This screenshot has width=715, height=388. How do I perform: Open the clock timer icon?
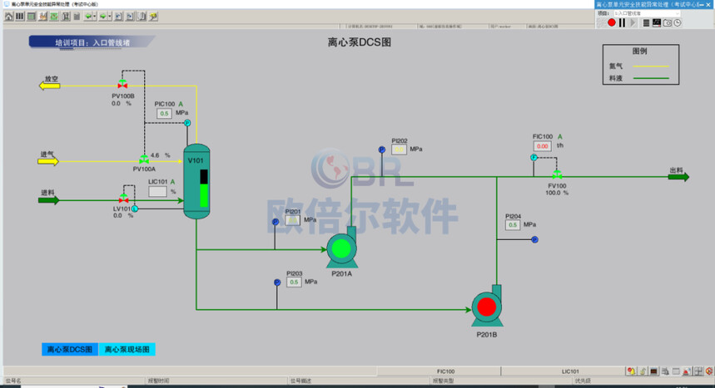[x=678, y=22]
